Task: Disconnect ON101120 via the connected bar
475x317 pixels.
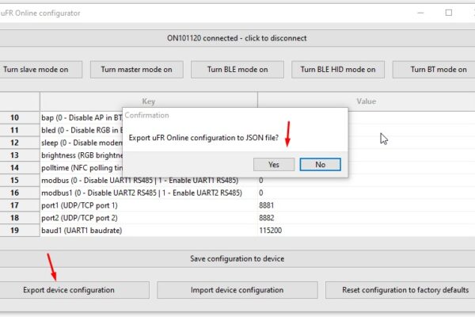Action: 237,38
